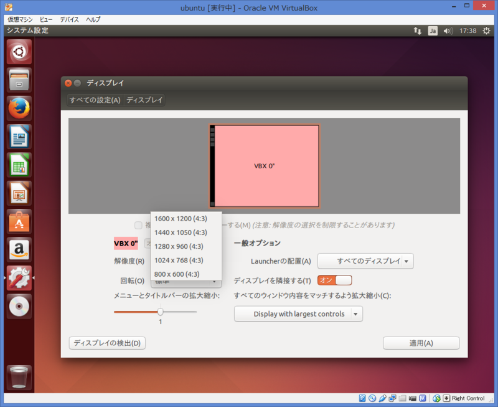Open the Launcherの配置 dropdown
498x407 pixels.
[365, 261]
